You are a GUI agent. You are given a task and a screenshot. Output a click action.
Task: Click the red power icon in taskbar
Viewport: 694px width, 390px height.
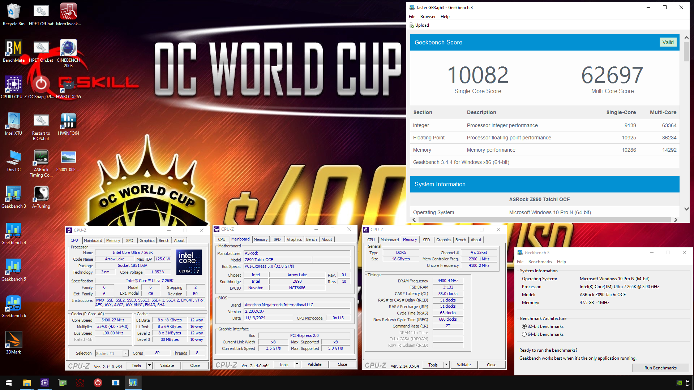(x=98, y=383)
